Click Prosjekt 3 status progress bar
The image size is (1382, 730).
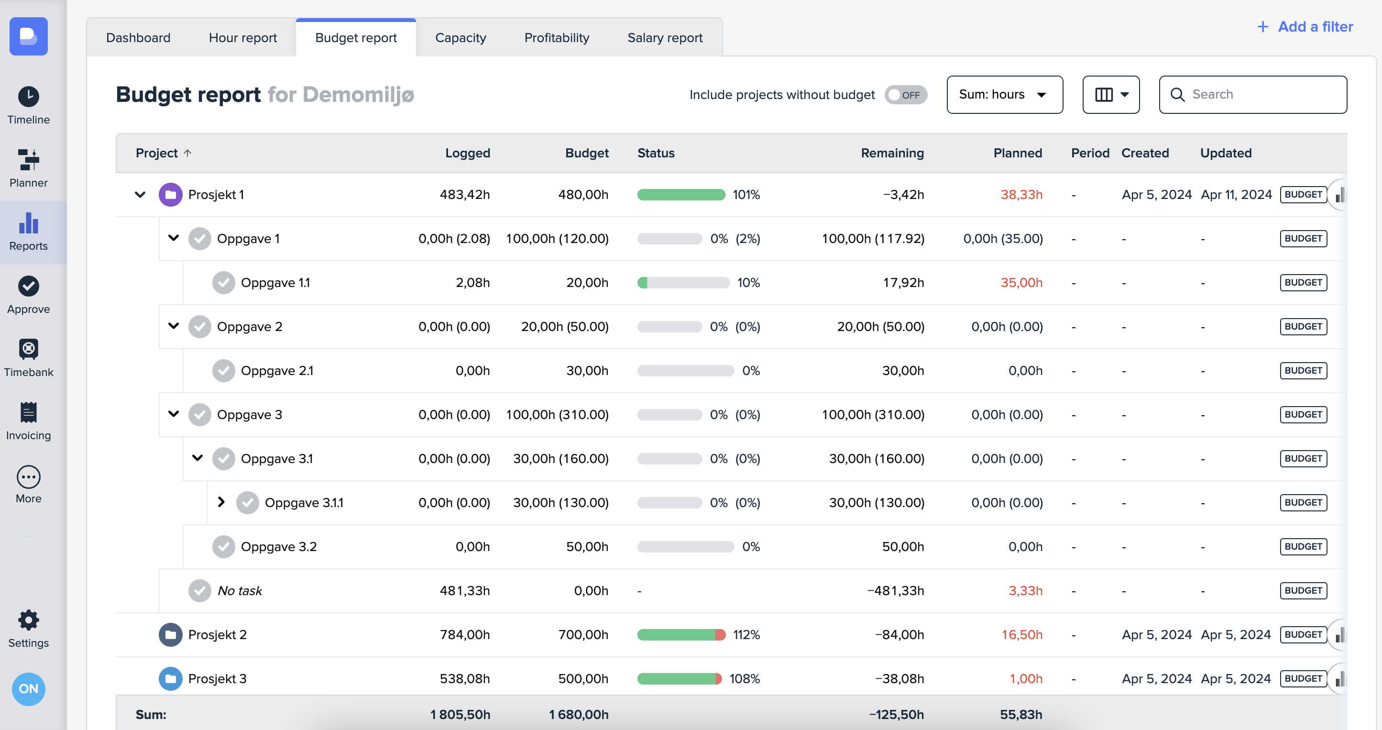click(x=679, y=679)
